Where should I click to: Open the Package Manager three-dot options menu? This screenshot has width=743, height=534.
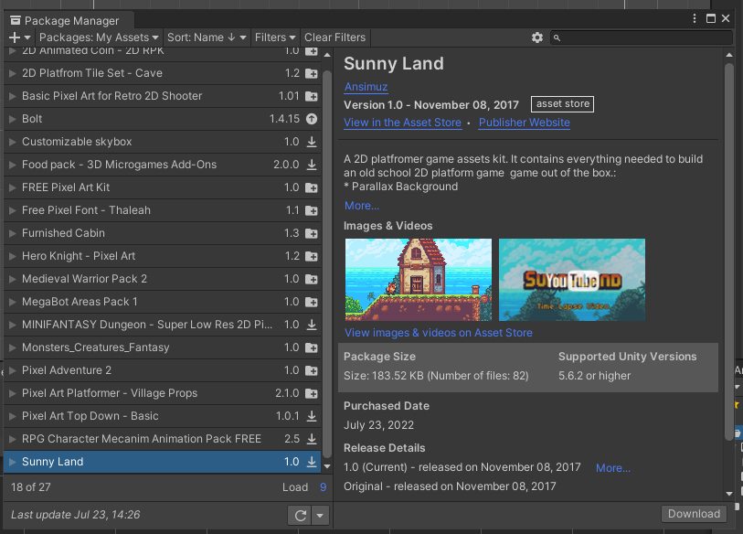point(695,18)
